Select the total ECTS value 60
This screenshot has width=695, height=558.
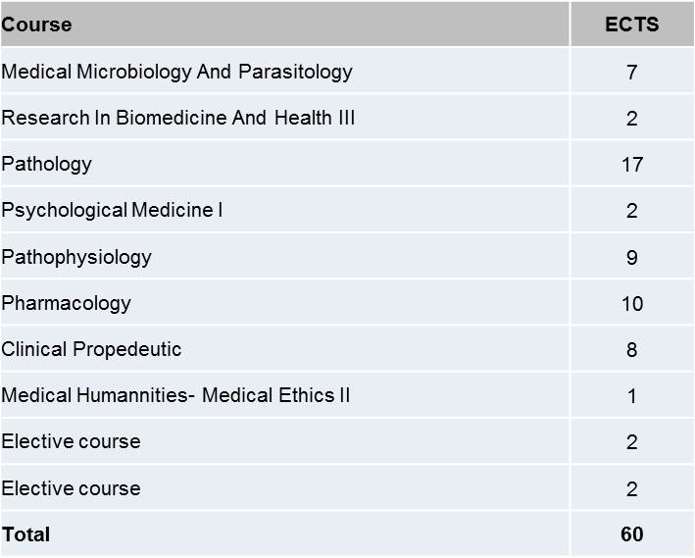631,534
